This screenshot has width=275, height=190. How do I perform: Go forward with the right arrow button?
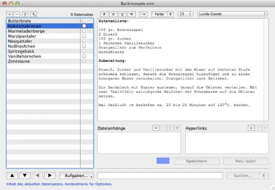click(50, 175)
